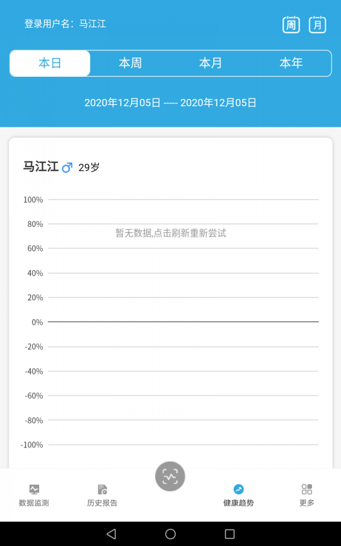Select the 健康趋势 trend icon
341x546 pixels.
239,489
